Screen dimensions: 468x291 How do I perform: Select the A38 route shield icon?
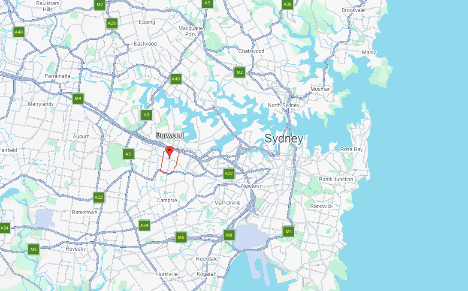(x=287, y=4)
